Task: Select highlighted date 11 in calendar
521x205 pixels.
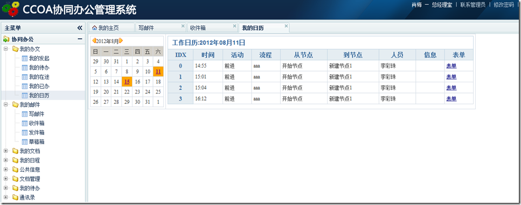Action: [x=158, y=72]
